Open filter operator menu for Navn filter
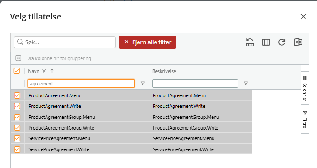The image size is (317, 168). click(143, 84)
